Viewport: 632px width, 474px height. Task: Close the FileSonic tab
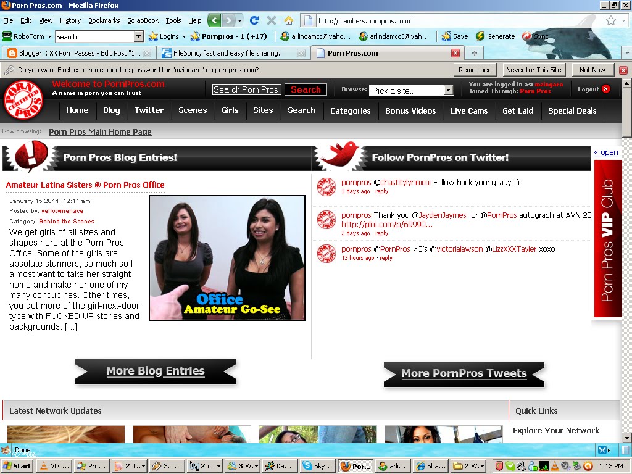(x=301, y=53)
